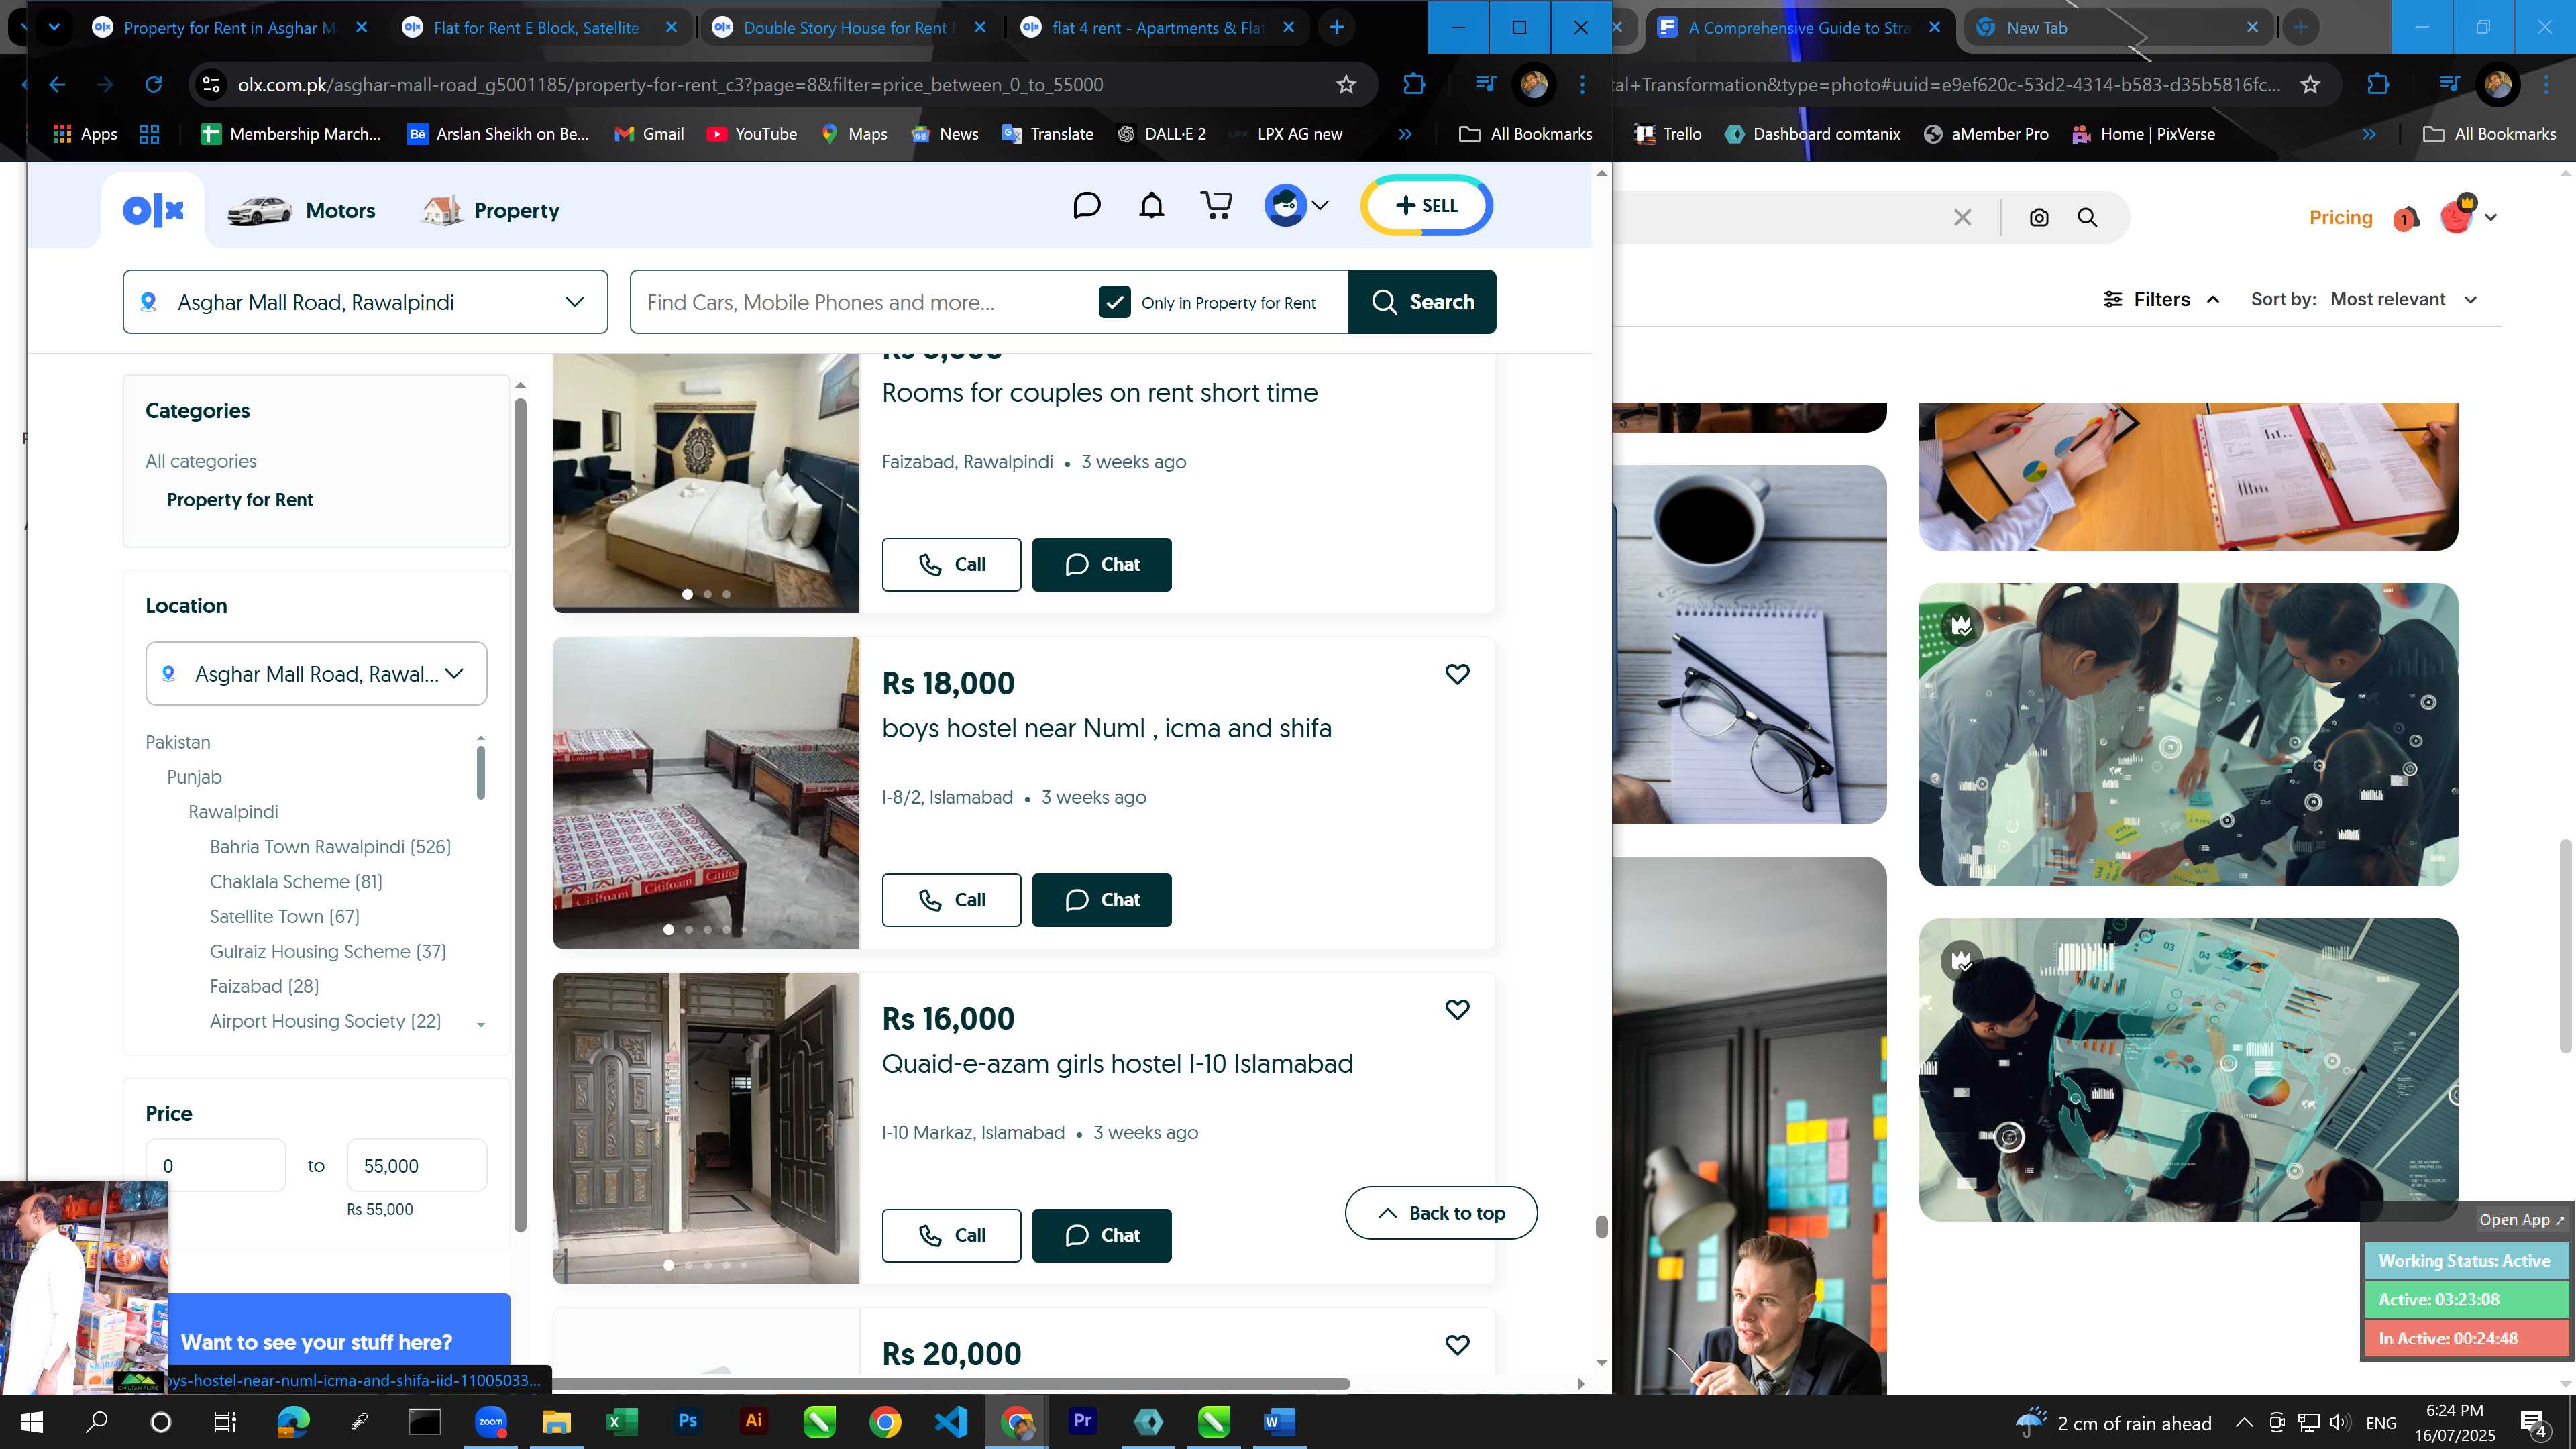
Task: Open Apps shortcut in bookmarks bar
Action: click(x=84, y=134)
